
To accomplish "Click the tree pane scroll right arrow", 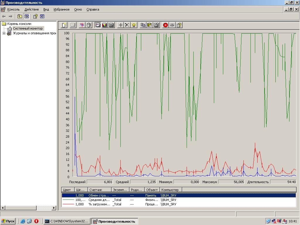I will [54, 208].
